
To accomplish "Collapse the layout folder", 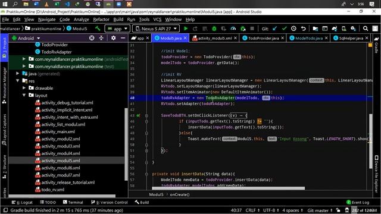I will click(24, 95).
